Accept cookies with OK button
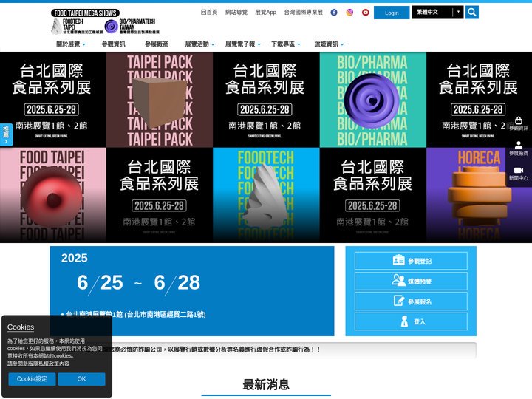The height and width of the screenshot is (399, 532). (81, 379)
